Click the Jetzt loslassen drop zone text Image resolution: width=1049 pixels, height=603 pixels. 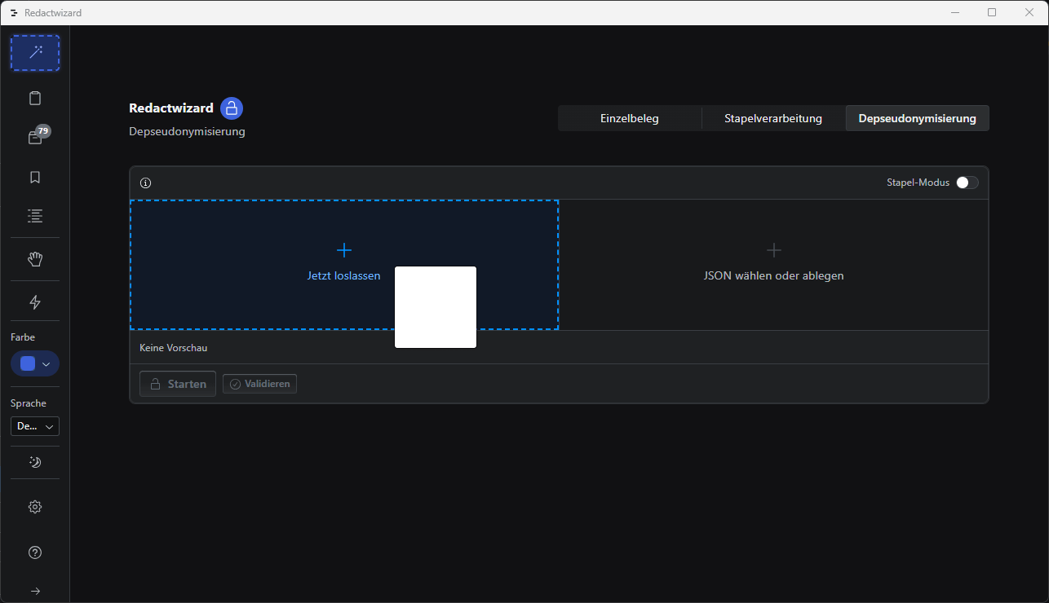pyautogui.click(x=344, y=275)
